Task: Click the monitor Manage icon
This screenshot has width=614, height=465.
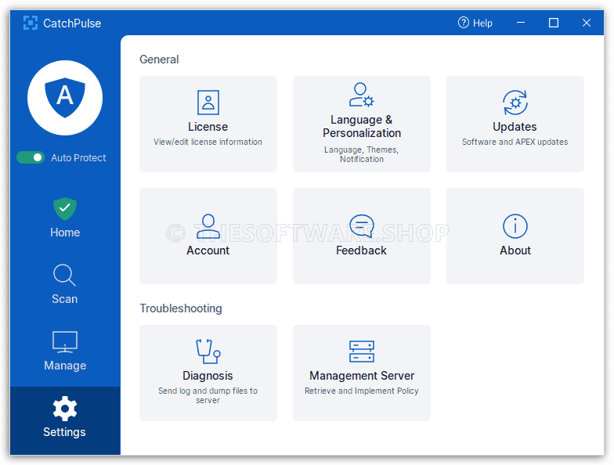Action: (x=65, y=341)
